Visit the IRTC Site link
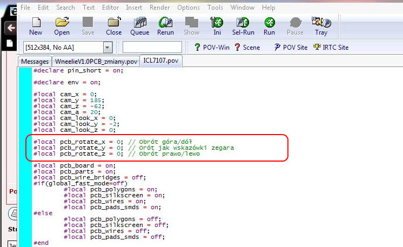Screen dimensions: 403x247 pos(331,48)
